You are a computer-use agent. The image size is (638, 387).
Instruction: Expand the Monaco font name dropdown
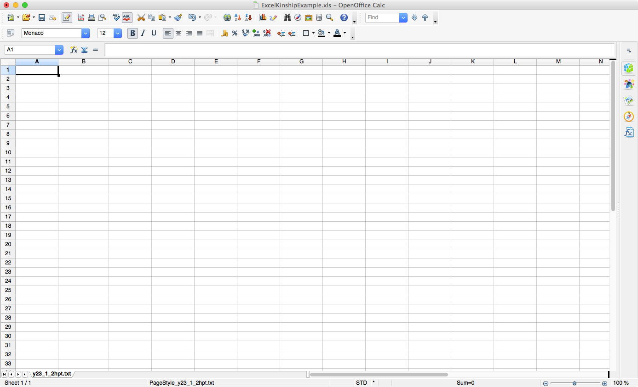click(86, 33)
